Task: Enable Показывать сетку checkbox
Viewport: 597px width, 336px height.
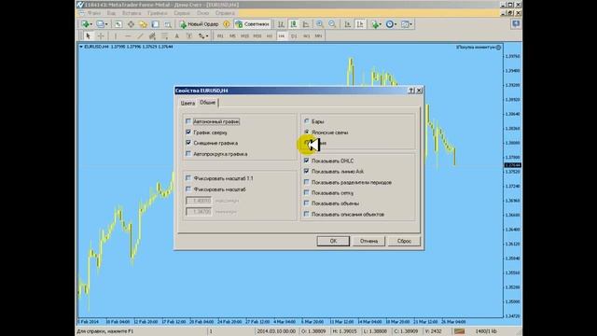Action: pos(307,193)
